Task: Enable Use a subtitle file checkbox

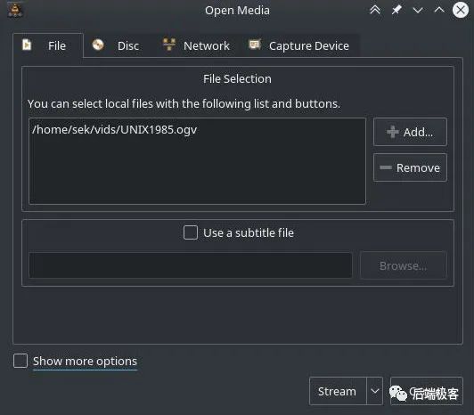Action: pos(191,232)
